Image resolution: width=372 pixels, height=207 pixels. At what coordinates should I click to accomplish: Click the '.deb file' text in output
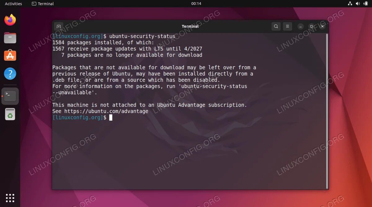[66, 80]
